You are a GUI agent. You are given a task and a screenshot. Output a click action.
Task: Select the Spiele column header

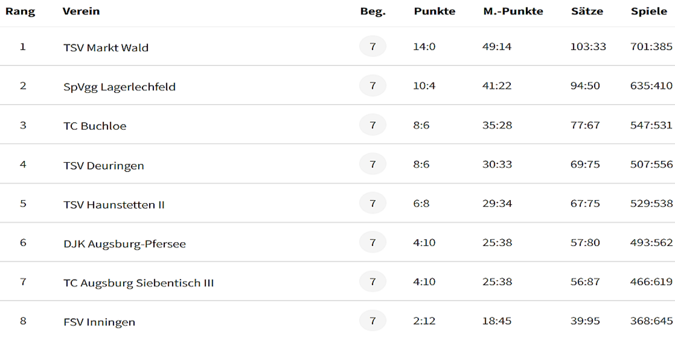(x=649, y=12)
